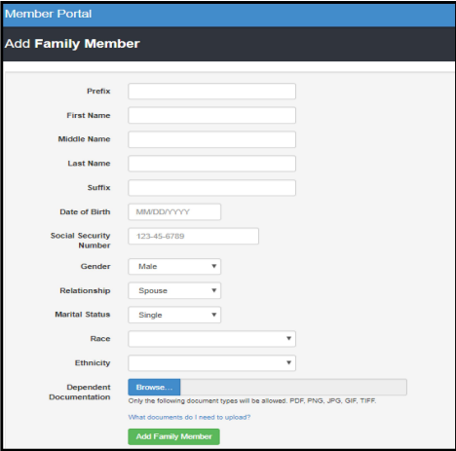Viewport: 456px width, 451px height.
Task: Click the Date of Birth MM/DD/YYYY field
Action: (174, 212)
